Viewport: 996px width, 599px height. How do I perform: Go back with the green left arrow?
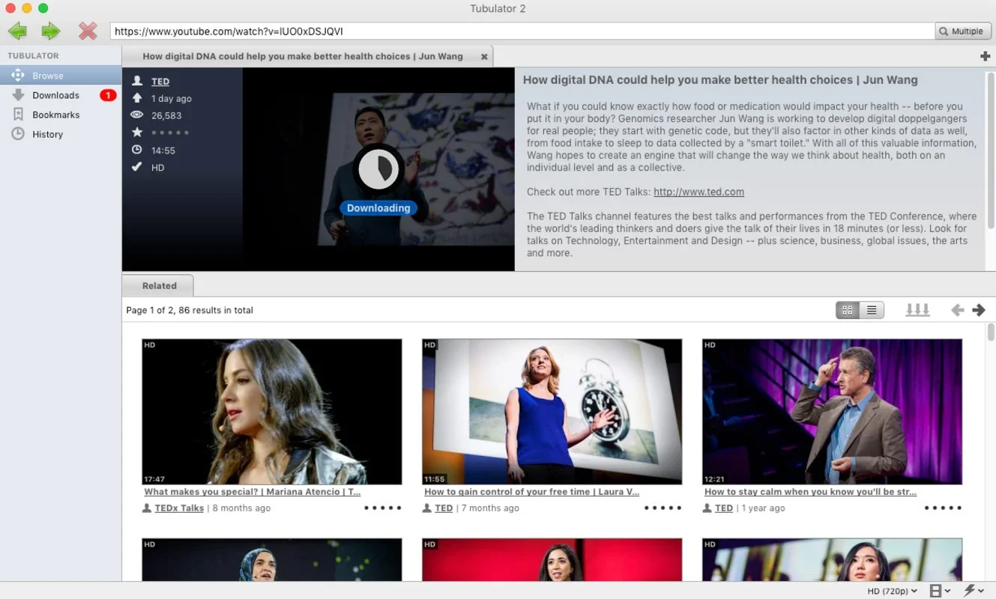(17, 31)
